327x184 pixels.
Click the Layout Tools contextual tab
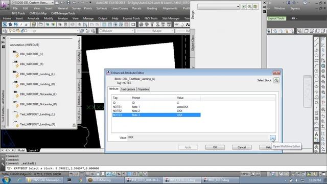click(x=276, y=18)
